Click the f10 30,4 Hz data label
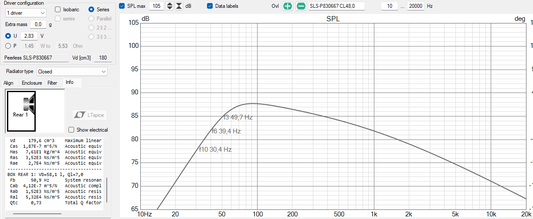 [215, 149]
